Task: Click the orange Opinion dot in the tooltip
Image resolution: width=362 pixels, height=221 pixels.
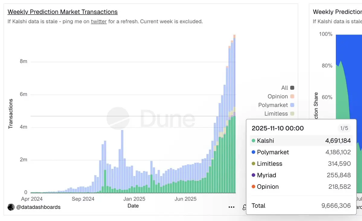Action: pyautogui.click(x=253, y=187)
